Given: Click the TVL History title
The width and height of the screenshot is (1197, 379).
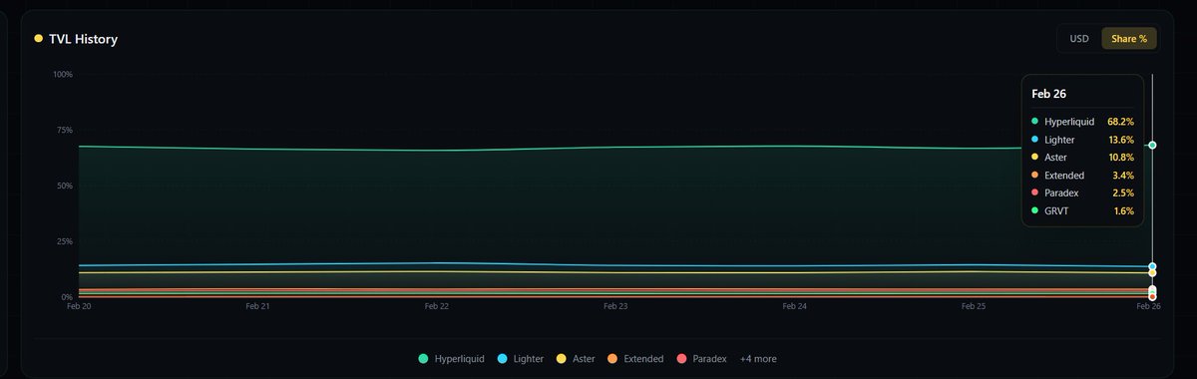Looking at the screenshot, I should [83, 39].
